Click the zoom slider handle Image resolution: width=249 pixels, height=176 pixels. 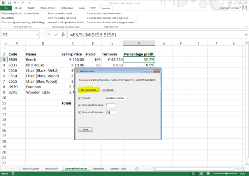[226, 174]
